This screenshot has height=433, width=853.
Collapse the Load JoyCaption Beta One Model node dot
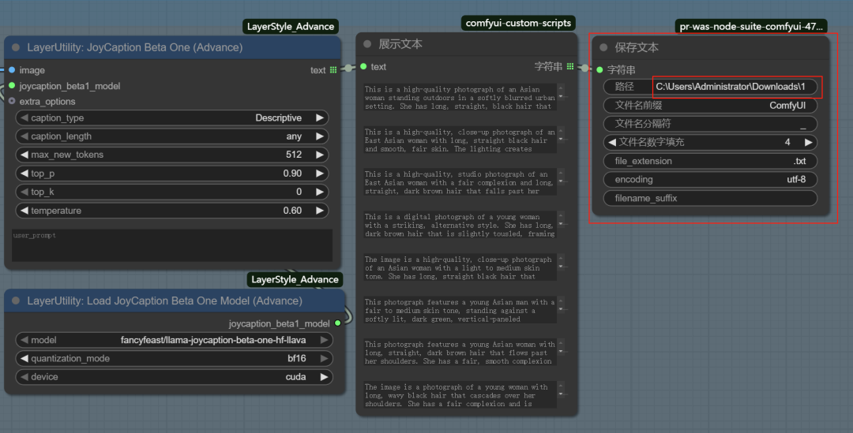[16, 300]
